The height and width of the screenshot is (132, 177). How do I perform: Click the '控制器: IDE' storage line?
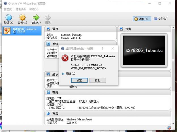click(x=54, y=98)
